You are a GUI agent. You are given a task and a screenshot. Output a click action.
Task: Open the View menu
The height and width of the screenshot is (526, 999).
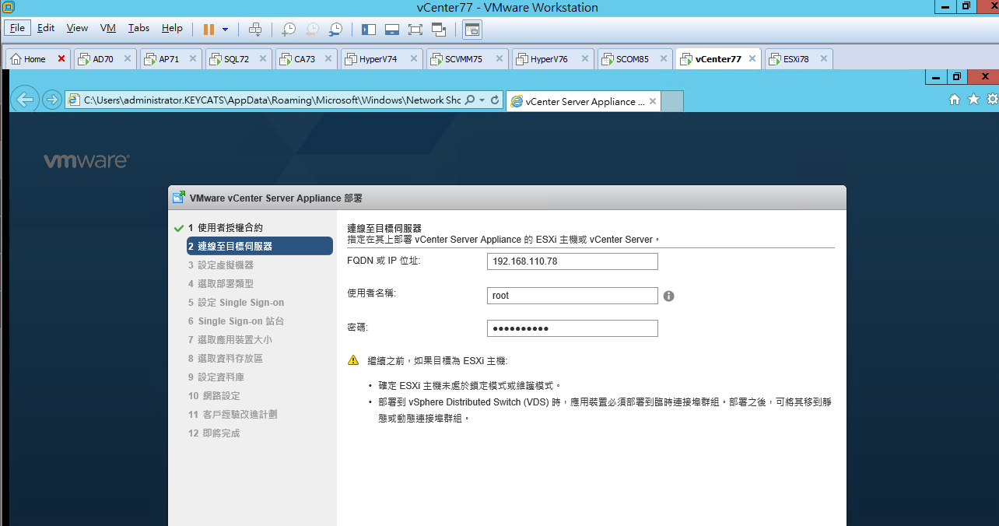tap(77, 28)
